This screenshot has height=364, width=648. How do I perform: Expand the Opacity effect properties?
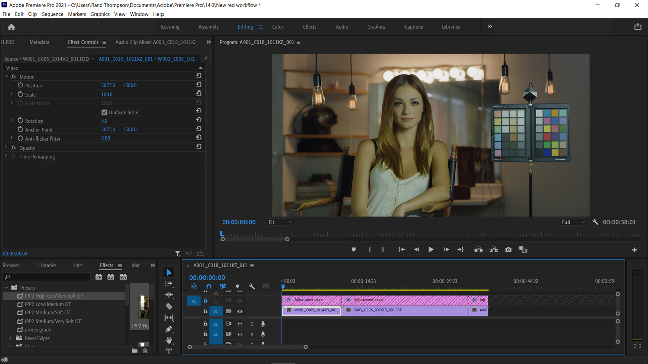(x=6, y=148)
